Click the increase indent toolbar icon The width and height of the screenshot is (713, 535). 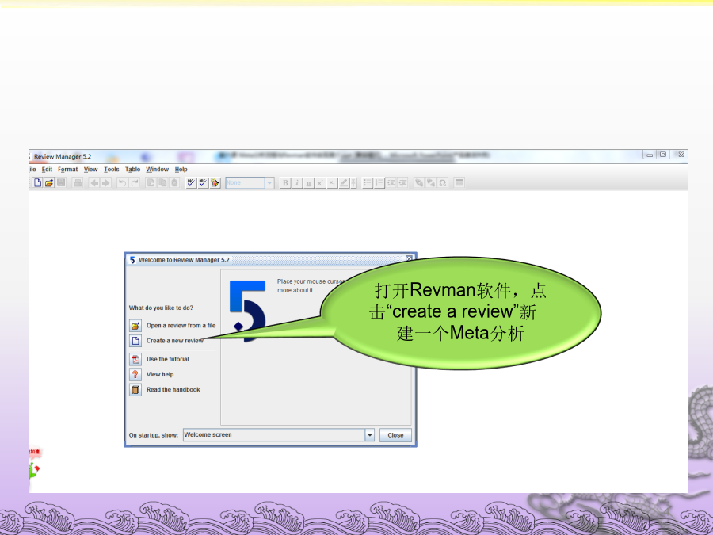click(x=403, y=183)
